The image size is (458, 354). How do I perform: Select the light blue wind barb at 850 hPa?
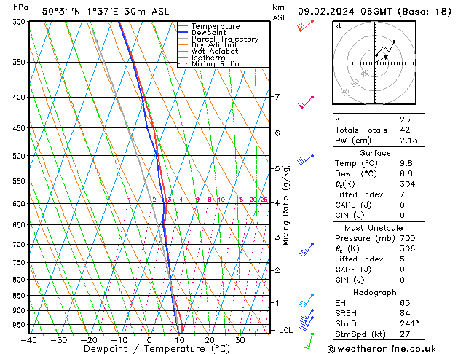[x=307, y=299]
